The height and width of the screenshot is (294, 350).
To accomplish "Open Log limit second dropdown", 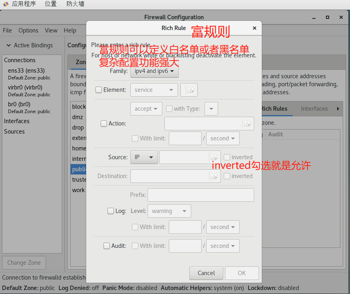I will pyautogui.click(x=223, y=227).
